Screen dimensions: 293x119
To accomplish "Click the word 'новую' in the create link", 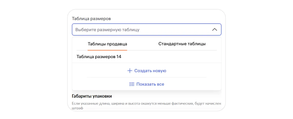I will point(159,71).
